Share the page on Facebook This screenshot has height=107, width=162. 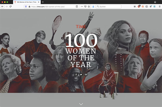point(76,75)
